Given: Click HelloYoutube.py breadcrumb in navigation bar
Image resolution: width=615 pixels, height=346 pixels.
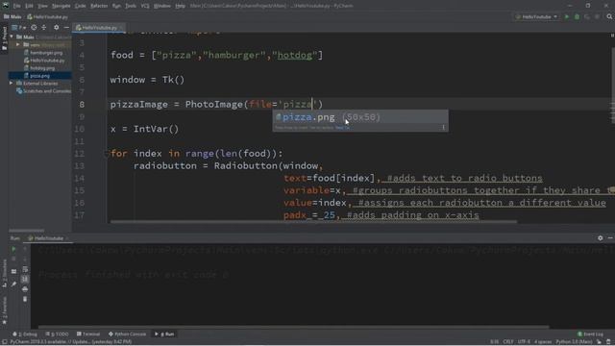Looking at the screenshot, I should pos(47,17).
